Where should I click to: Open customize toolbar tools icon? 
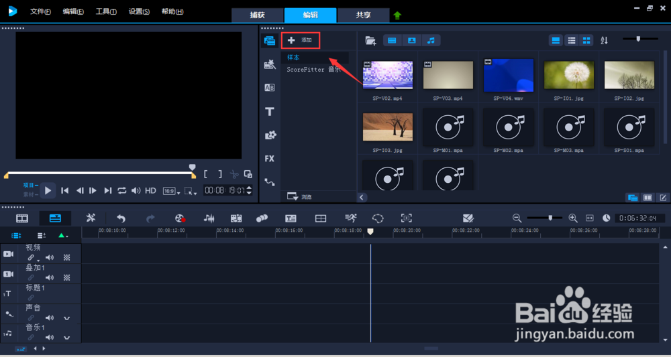point(91,218)
